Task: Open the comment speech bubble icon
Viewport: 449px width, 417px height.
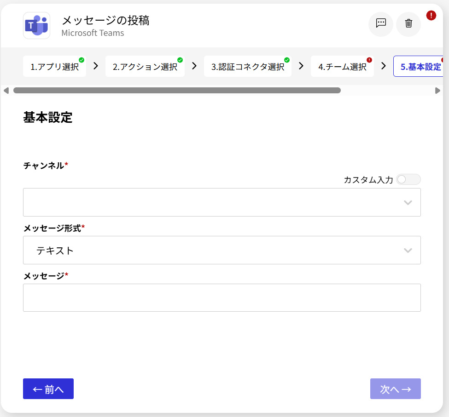Action: [x=381, y=24]
